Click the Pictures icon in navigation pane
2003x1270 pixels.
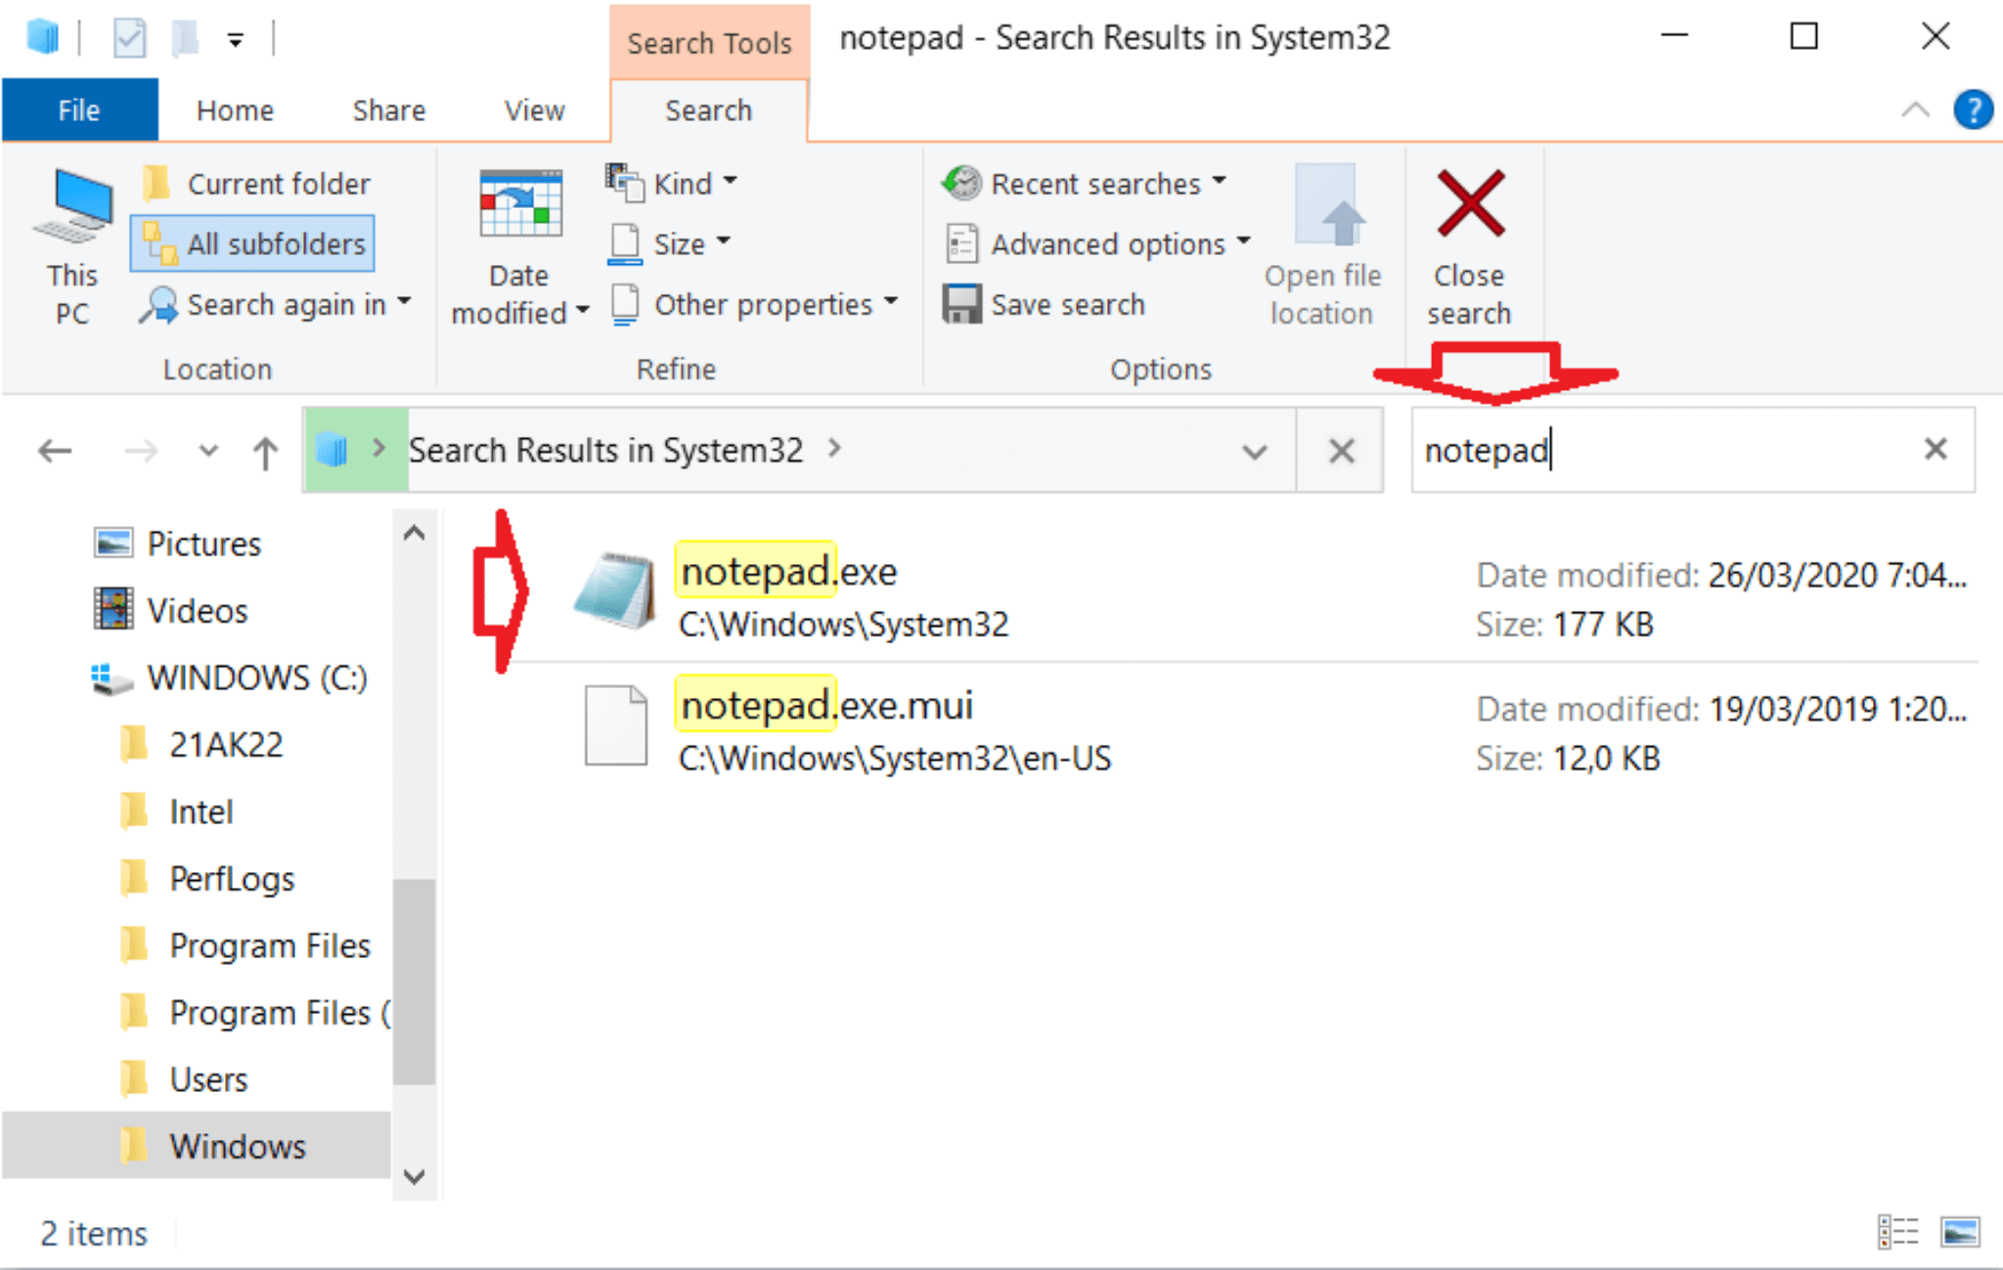pos(113,542)
